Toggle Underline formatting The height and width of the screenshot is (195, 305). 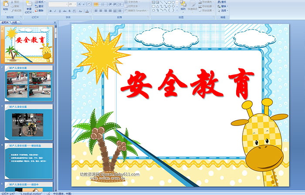tap(60, 11)
